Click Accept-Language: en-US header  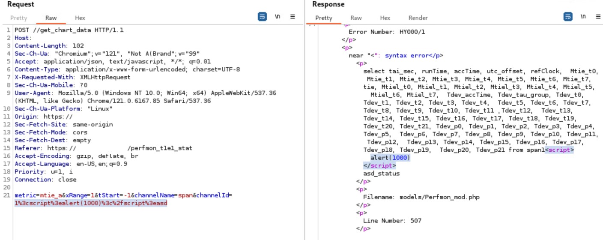(x=71, y=164)
